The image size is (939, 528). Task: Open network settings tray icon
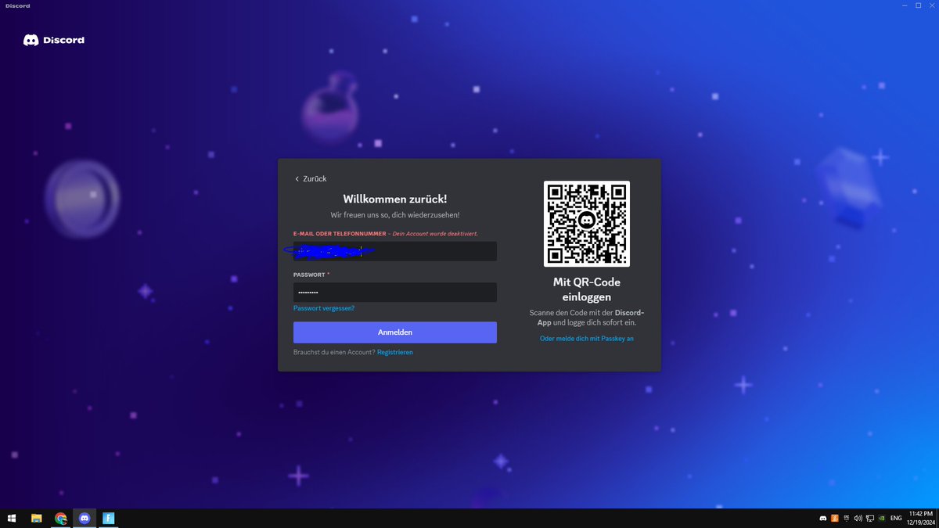870,519
